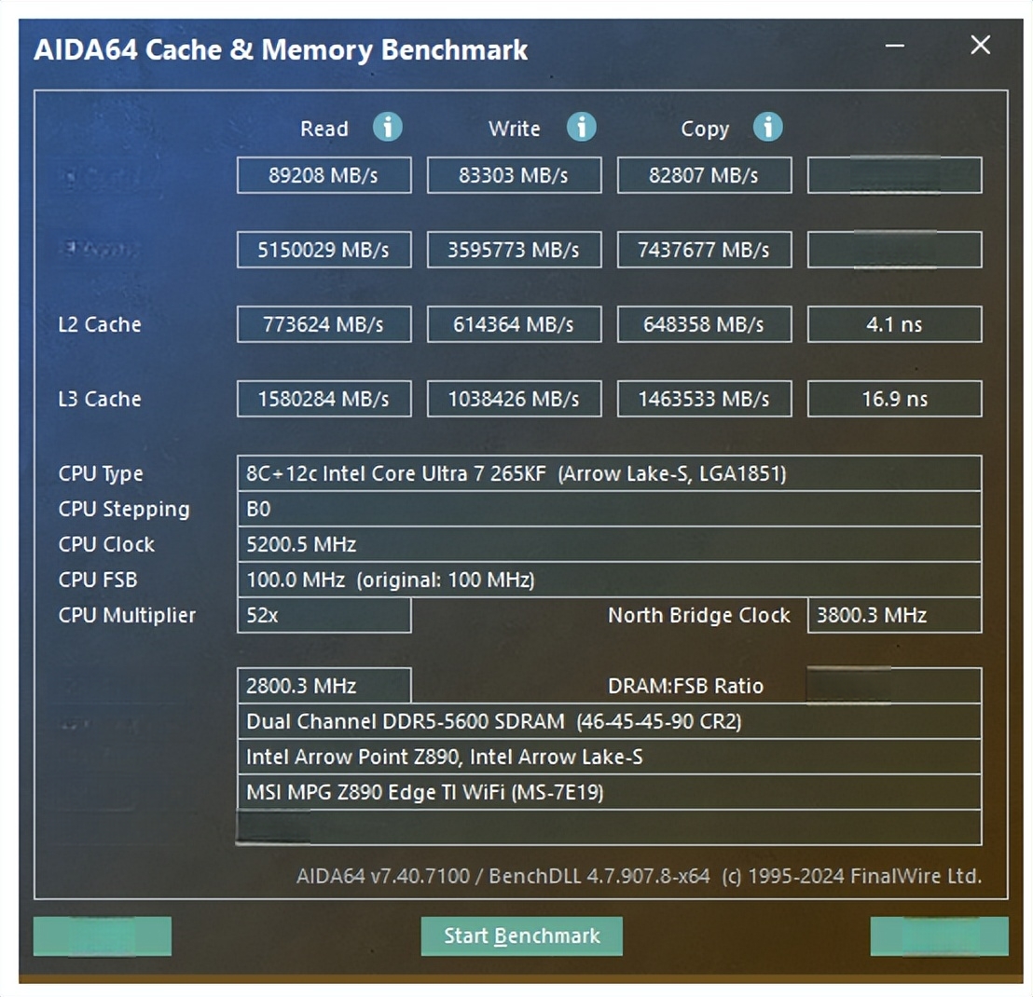
Task: Click the North Bridge Clock label
Action: 699,615
